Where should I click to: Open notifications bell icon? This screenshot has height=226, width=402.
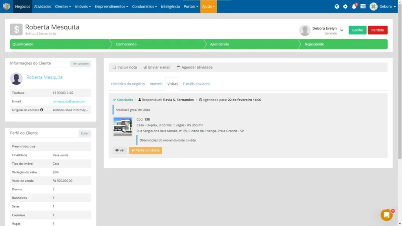tap(354, 6)
